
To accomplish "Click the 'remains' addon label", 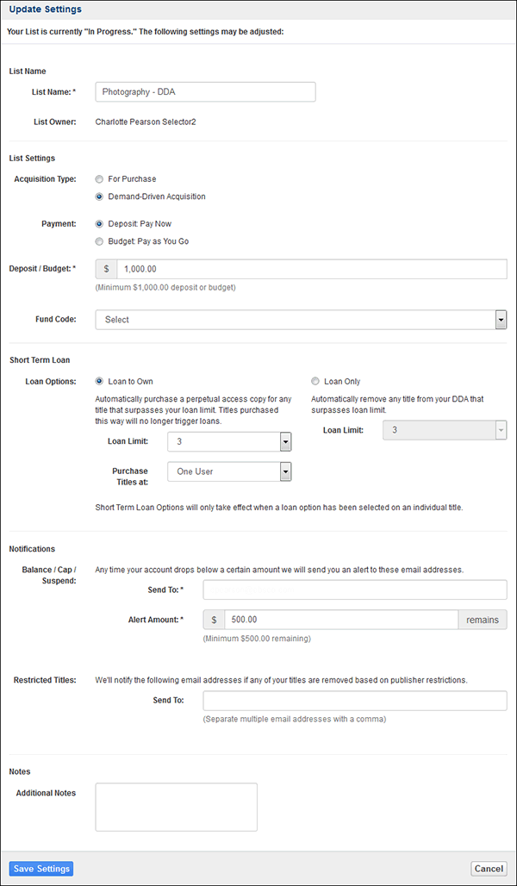I will click(483, 620).
